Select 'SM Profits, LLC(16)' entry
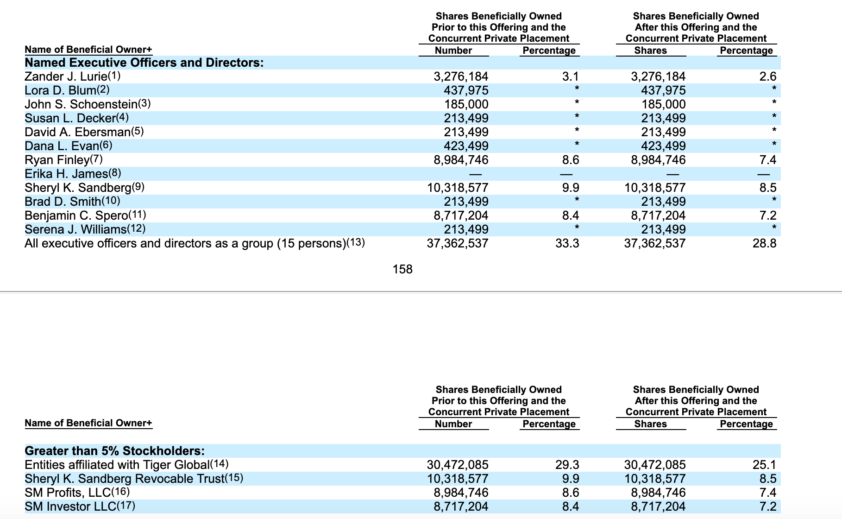 [x=77, y=492]
